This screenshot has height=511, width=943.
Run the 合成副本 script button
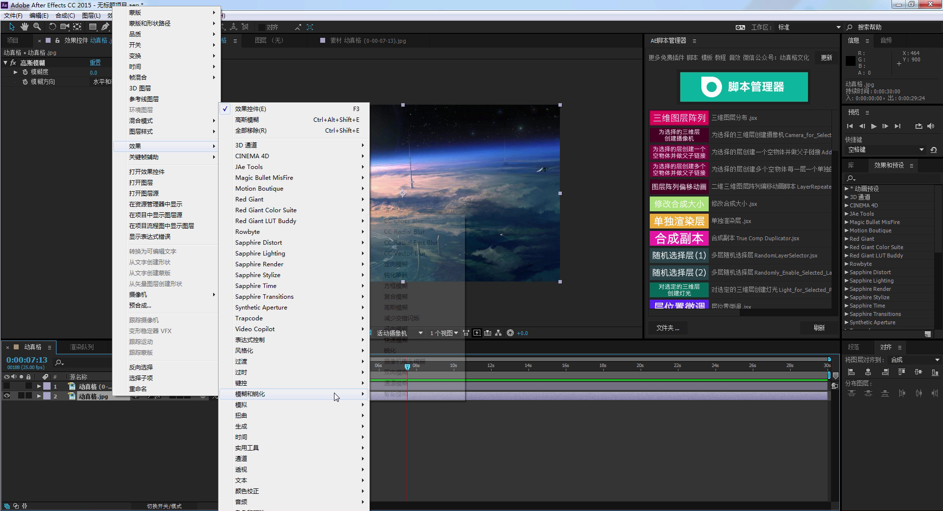(x=679, y=238)
